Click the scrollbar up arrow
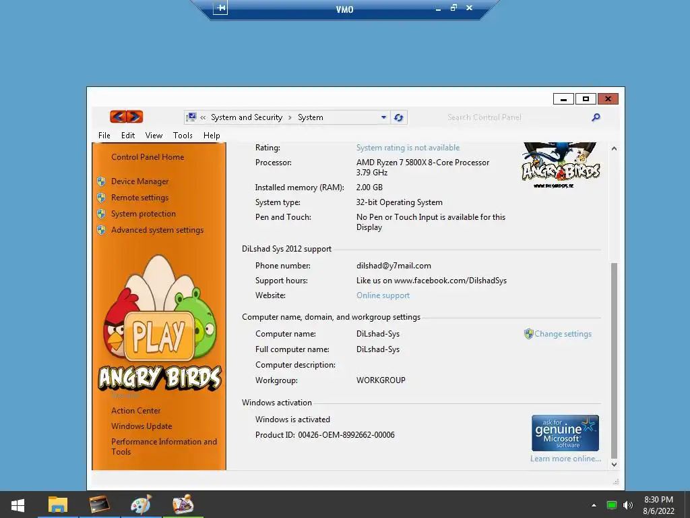The height and width of the screenshot is (518, 690). (614, 148)
